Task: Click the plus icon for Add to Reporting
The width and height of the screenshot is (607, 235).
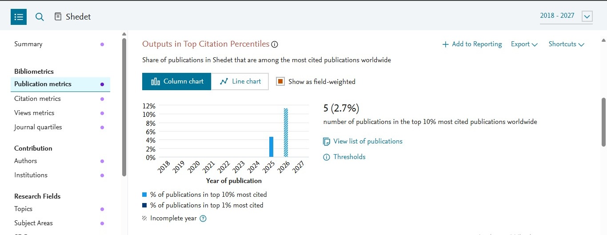Action: (445, 44)
